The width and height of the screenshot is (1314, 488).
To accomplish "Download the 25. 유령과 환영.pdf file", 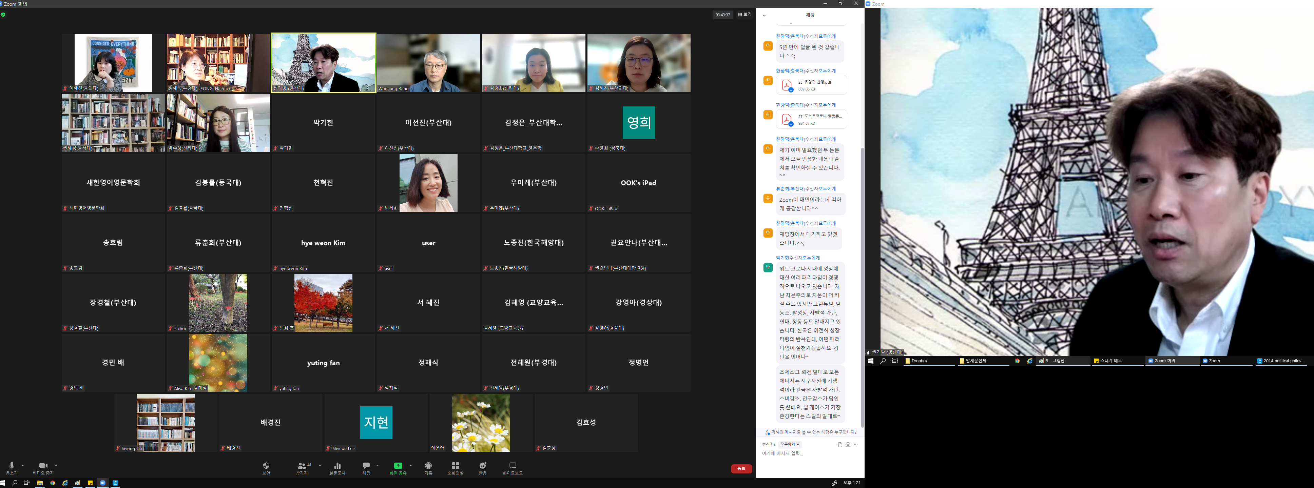I will (791, 90).
